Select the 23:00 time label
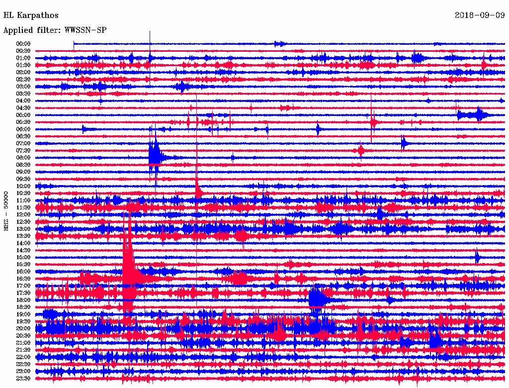509x388 pixels. click(23, 372)
